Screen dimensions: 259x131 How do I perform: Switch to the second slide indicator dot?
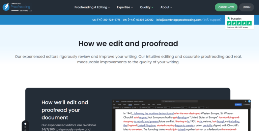(25, 127)
